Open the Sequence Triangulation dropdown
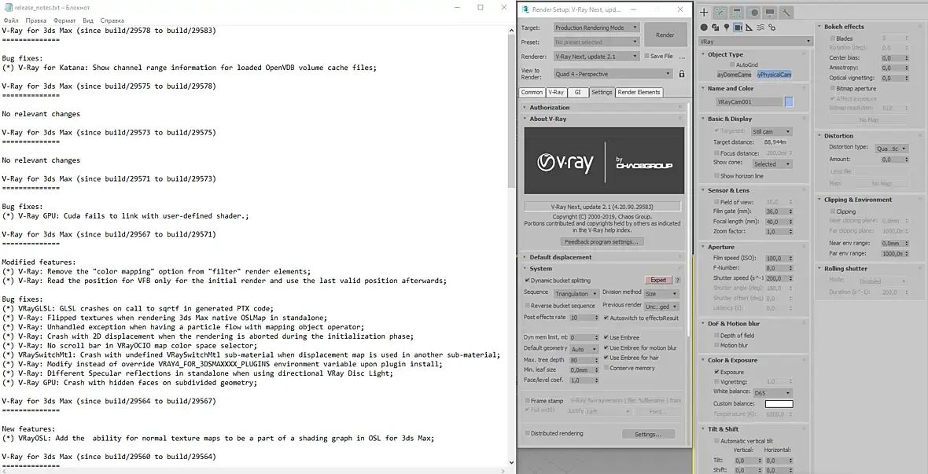Screen dimensions: 928x474 [575, 293]
